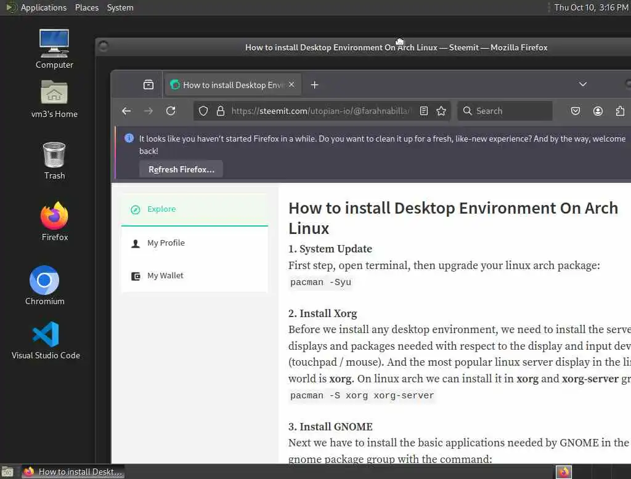This screenshot has width=631, height=479.
Task: Open the Firefox account icon
Action: [598, 111]
